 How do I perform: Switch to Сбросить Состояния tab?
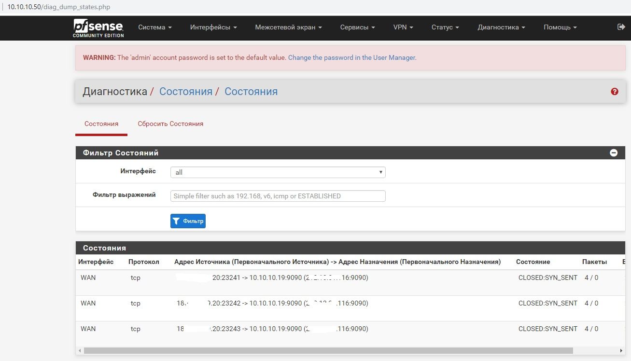pyautogui.click(x=170, y=124)
